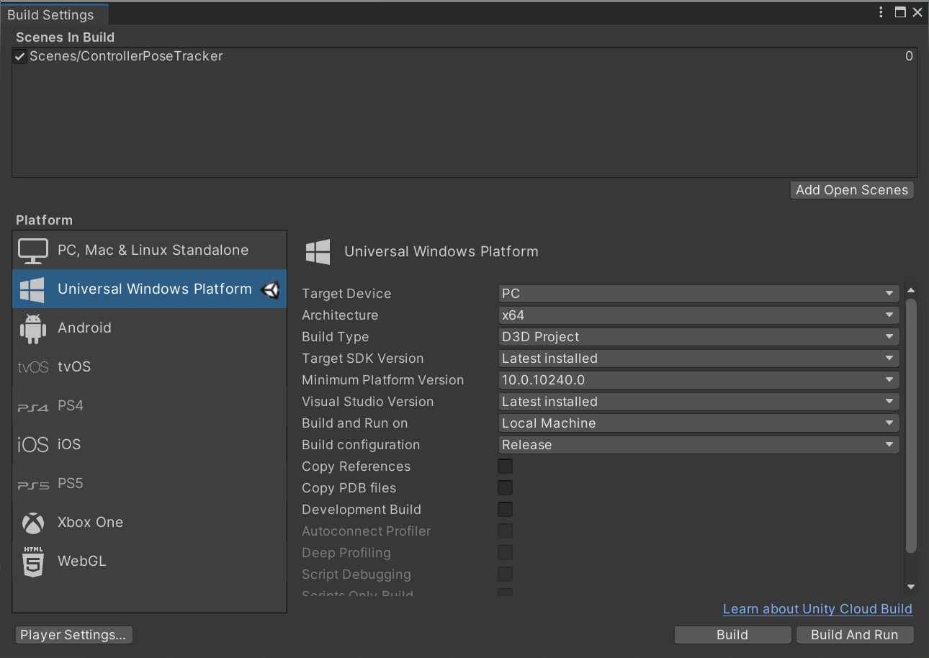Click the Scenes In Build heading
929x658 pixels.
[65, 37]
